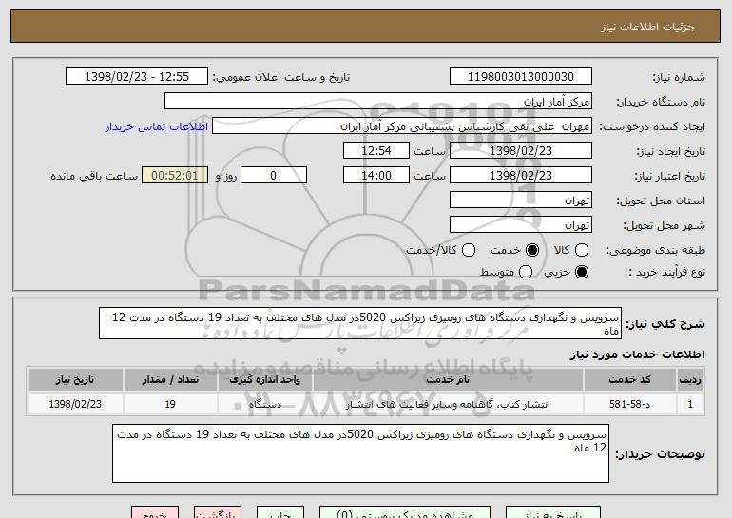This screenshot has width=732, height=518.
Task: Click the واحد اندازه گیری column header
Action: pos(264,380)
